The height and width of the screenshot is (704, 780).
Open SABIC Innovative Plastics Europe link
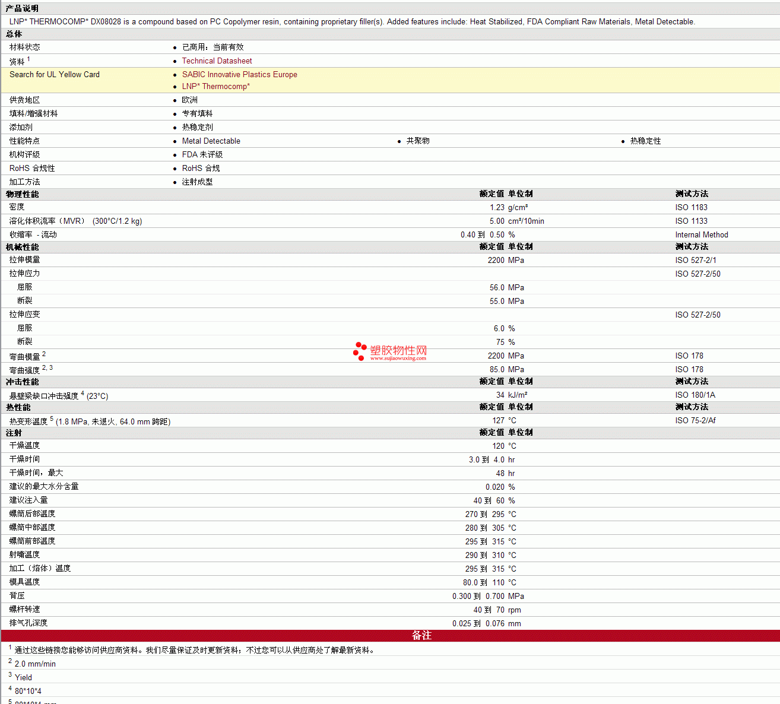(239, 75)
